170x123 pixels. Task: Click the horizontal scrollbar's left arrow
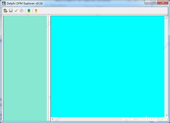[52, 119]
